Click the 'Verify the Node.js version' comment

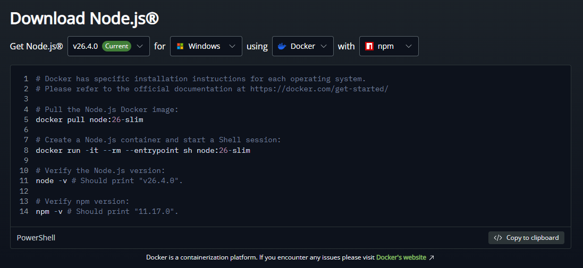[x=100, y=171]
